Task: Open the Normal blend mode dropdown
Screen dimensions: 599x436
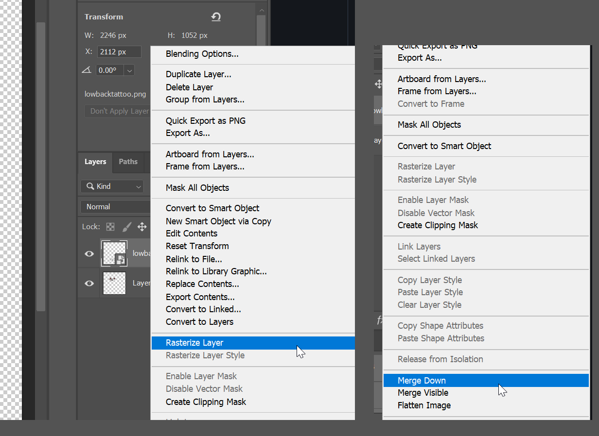Action: tap(116, 207)
